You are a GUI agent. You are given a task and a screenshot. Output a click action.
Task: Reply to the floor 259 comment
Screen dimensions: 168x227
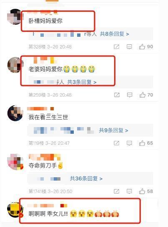(x=130, y=95)
